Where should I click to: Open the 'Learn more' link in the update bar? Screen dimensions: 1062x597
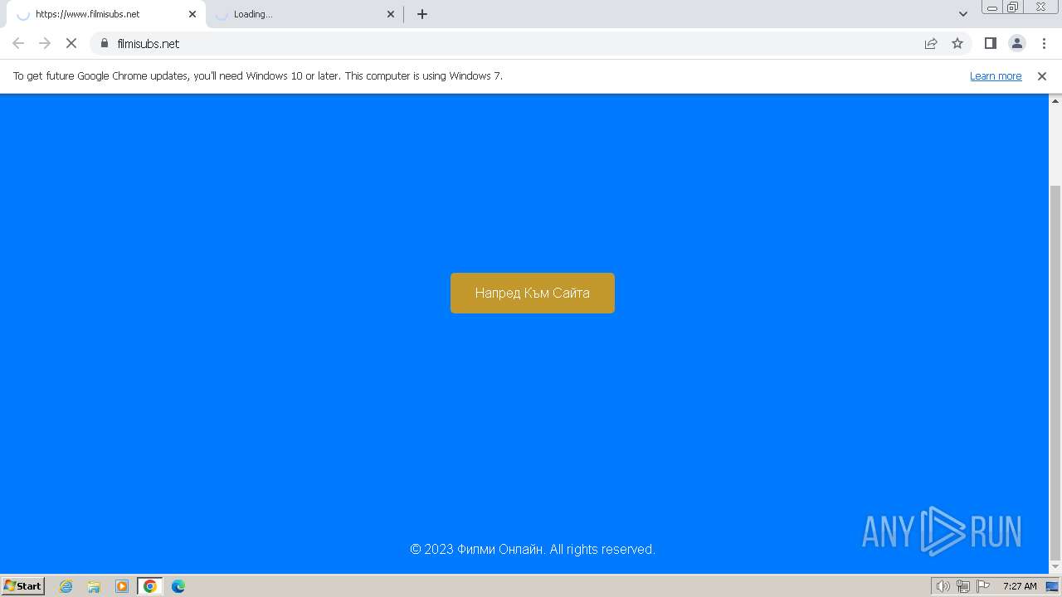[x=996, y=75]
